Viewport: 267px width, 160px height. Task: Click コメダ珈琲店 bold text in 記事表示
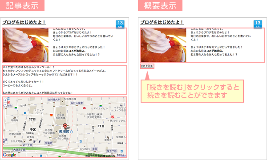click(77, 51)
